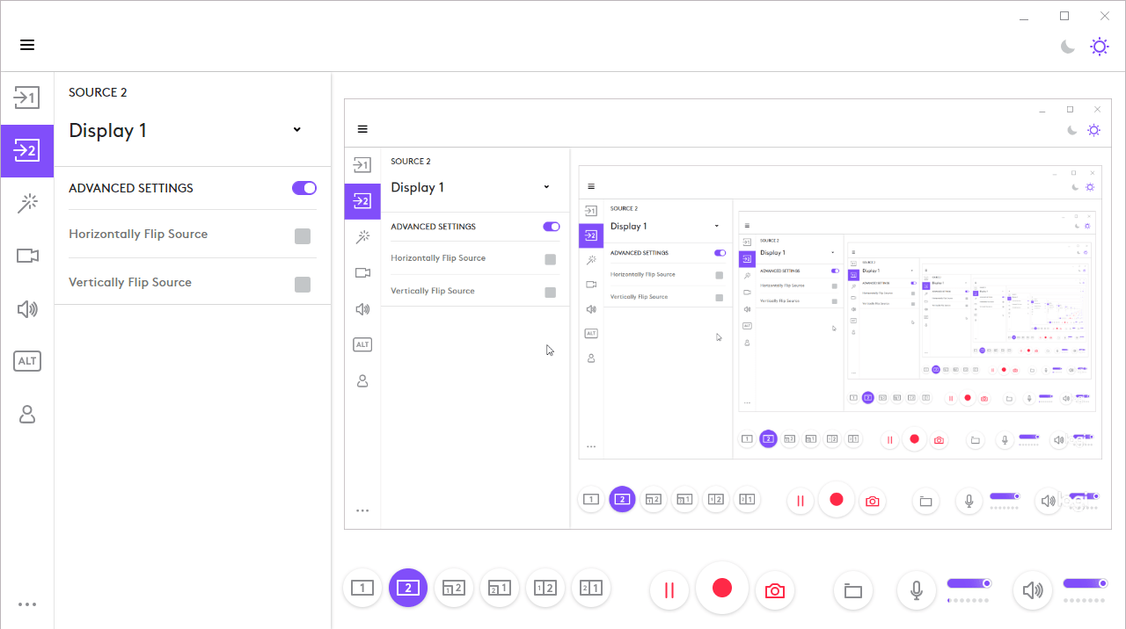Adjust the microphone volume slider
The width and height of the screenshot is (1126, 629).
tap(969, 583)
